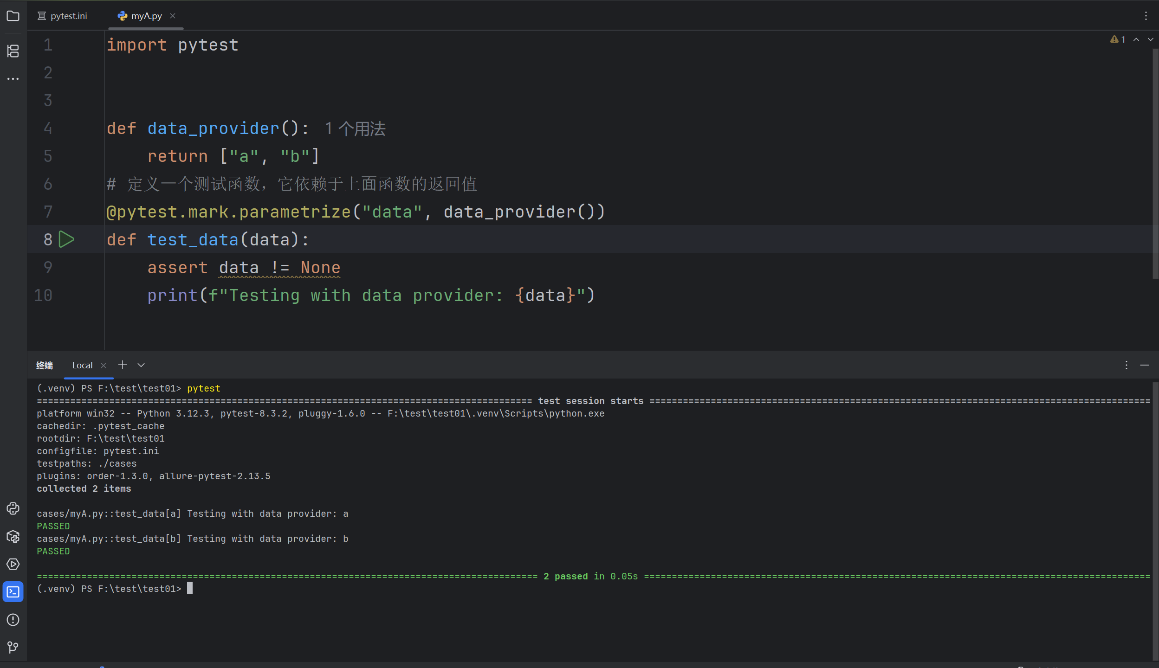1159x668 pixels.
Task: Open the Structure tool window icon
Action: coord(13,51)
